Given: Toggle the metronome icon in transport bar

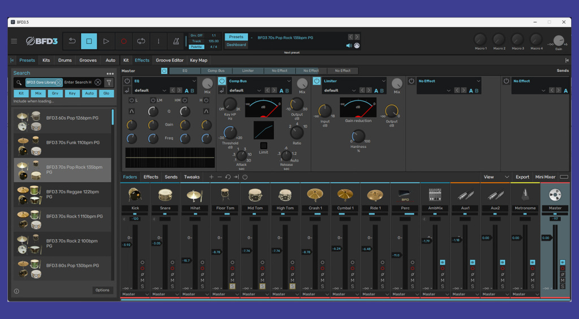Looking at the screenshot, I should coord(176,41).
